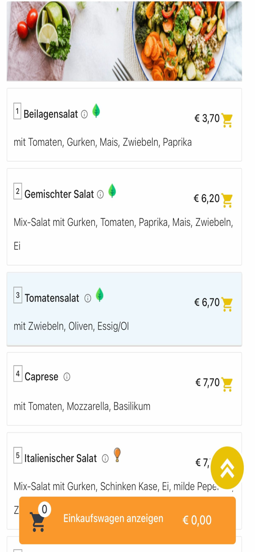Click the chicken icon on Italienischer Salat
255x552 pixels.
(118, 456)
